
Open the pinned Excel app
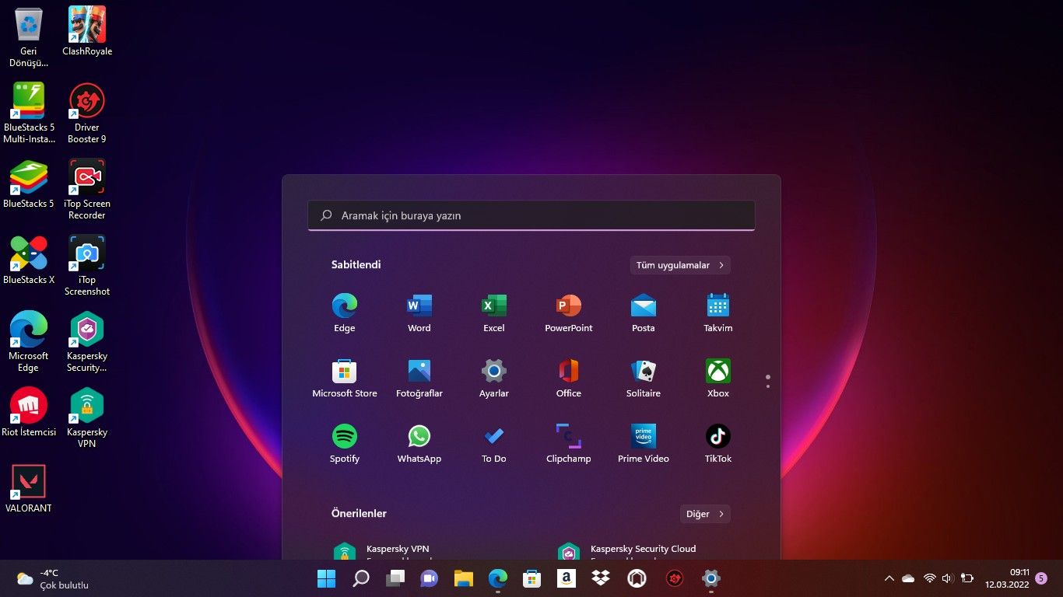click(x=494, y=312)
